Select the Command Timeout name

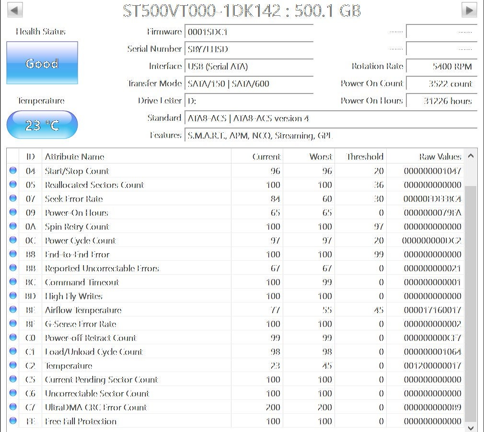coord(82,282)
